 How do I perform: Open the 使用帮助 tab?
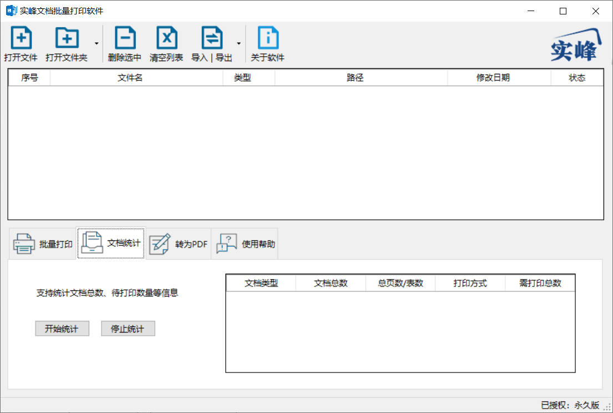[x=245, y=243]
